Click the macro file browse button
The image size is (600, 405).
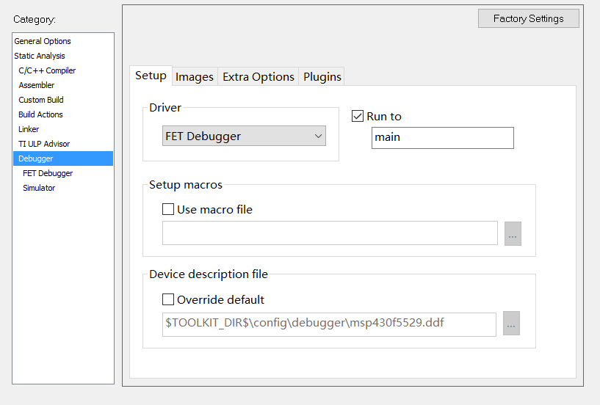point(513,233)
